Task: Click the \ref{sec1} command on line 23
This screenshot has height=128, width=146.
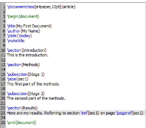Action: (x=90, y=113)
